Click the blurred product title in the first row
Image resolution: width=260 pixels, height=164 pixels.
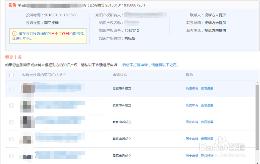(x=60, y=87)
